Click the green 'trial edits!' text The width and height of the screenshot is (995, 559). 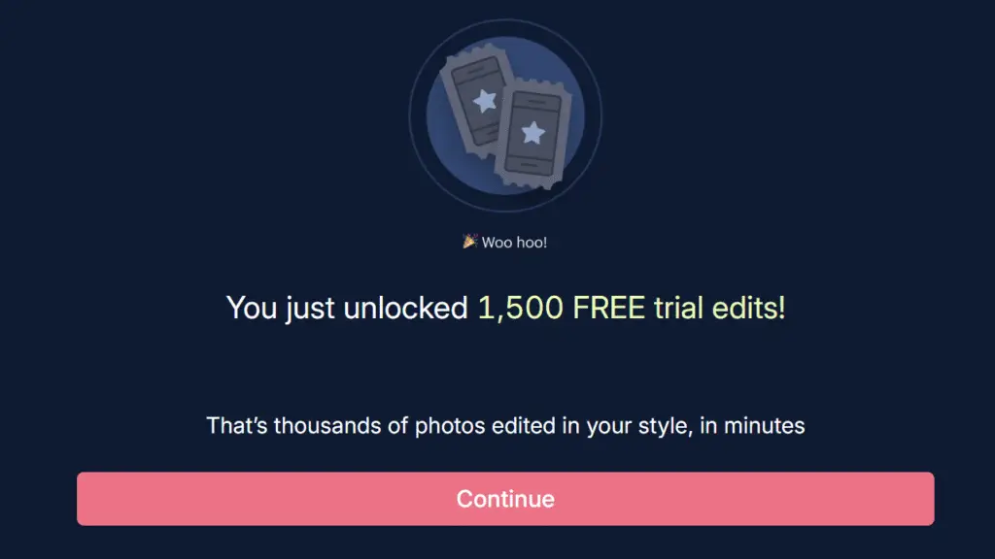pyautogui.click(x=720, y=308)
